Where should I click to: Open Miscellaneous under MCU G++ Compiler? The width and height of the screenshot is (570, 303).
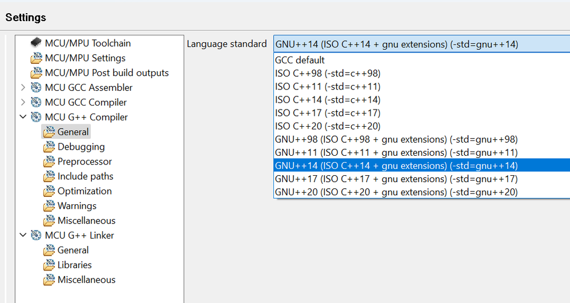click(86, 221)
